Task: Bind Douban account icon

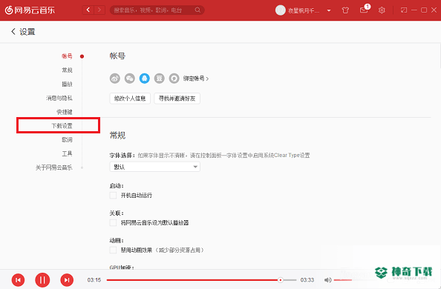Action: (x=159, y=79)
